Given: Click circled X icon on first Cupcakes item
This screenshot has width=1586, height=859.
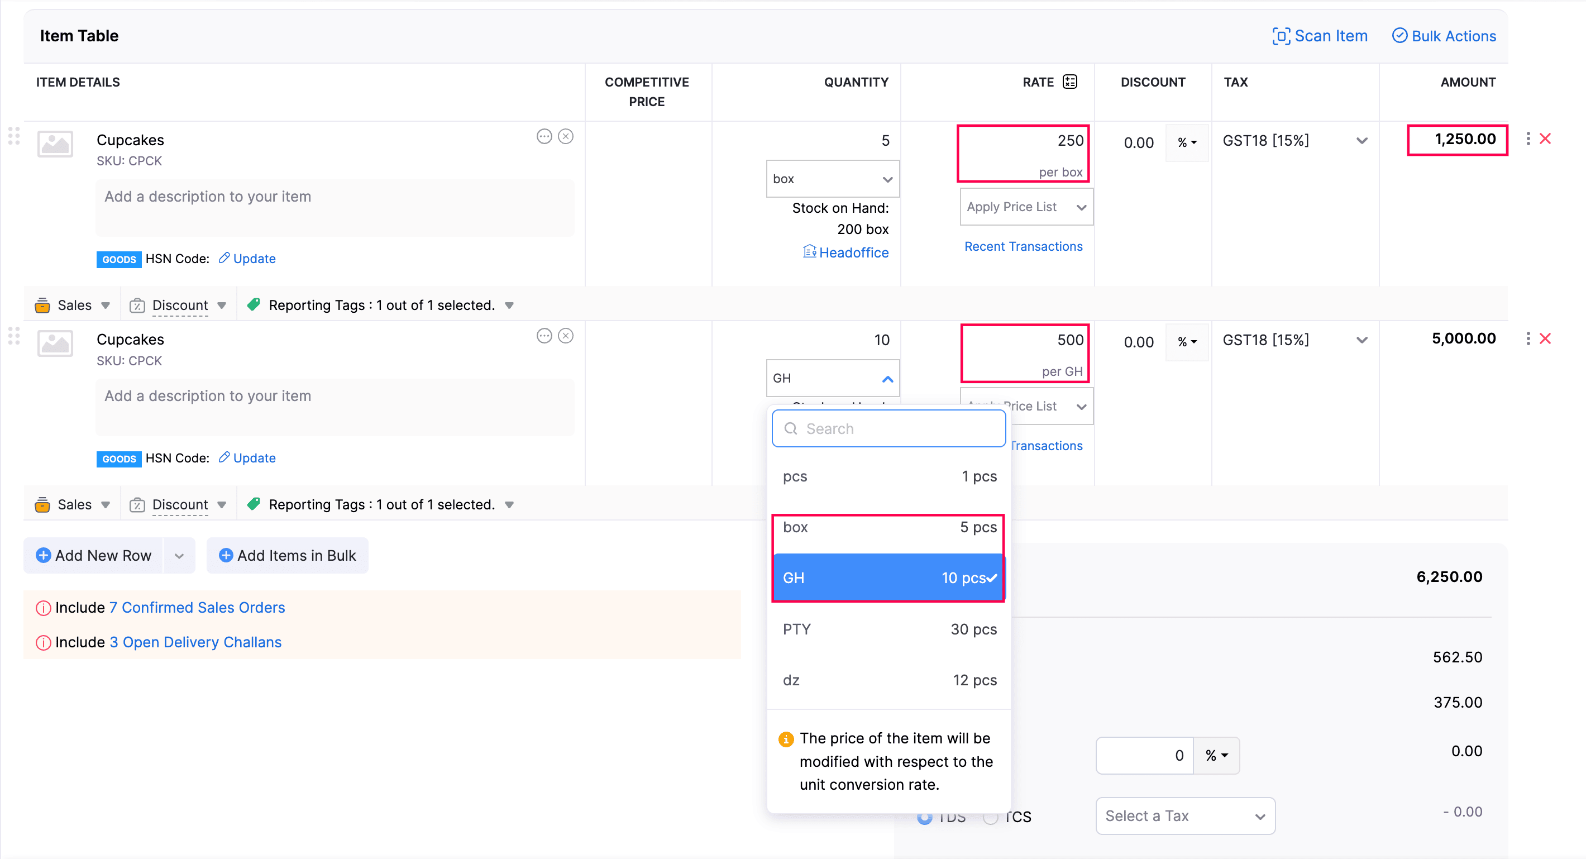Looking at the screenshot, I should click(x=565, y=137).
